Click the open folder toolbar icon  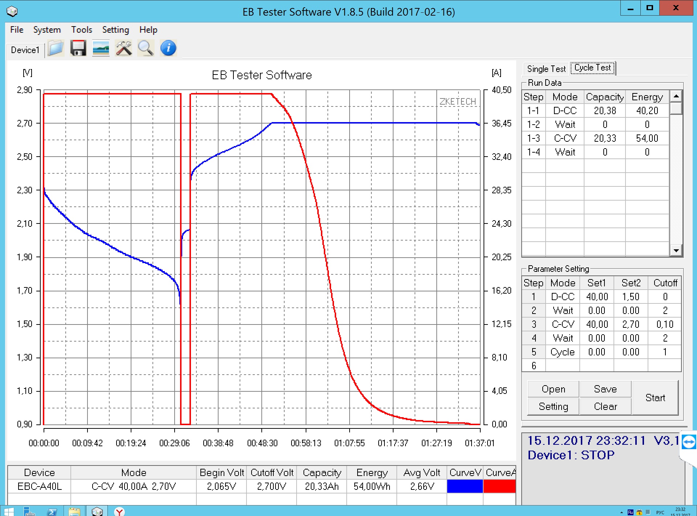point(56,48)
